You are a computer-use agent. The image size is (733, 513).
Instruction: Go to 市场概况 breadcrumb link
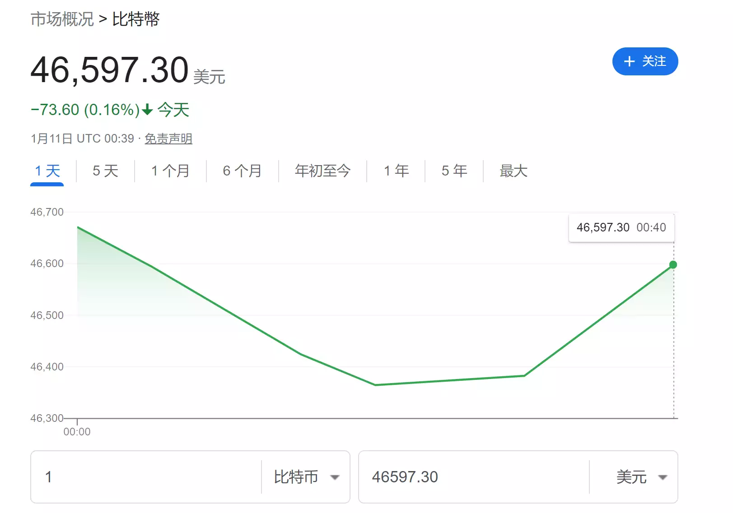point(62,19)
